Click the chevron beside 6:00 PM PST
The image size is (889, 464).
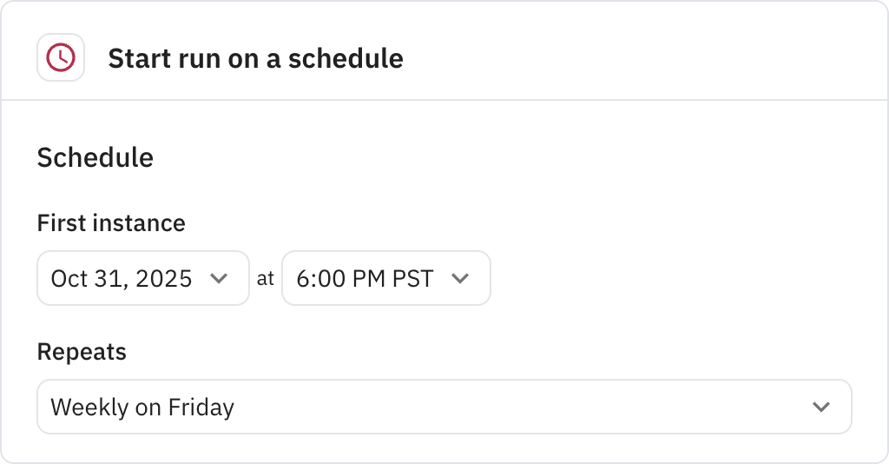[461, 279]
